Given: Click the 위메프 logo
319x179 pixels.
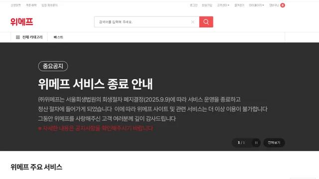Looking at the screenshot, I should click(x=21, y=22).
